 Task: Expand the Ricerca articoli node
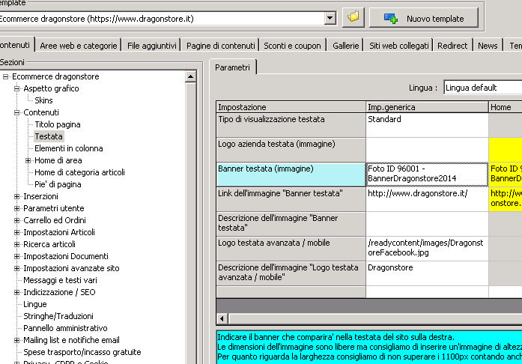(x=16, y=244)
